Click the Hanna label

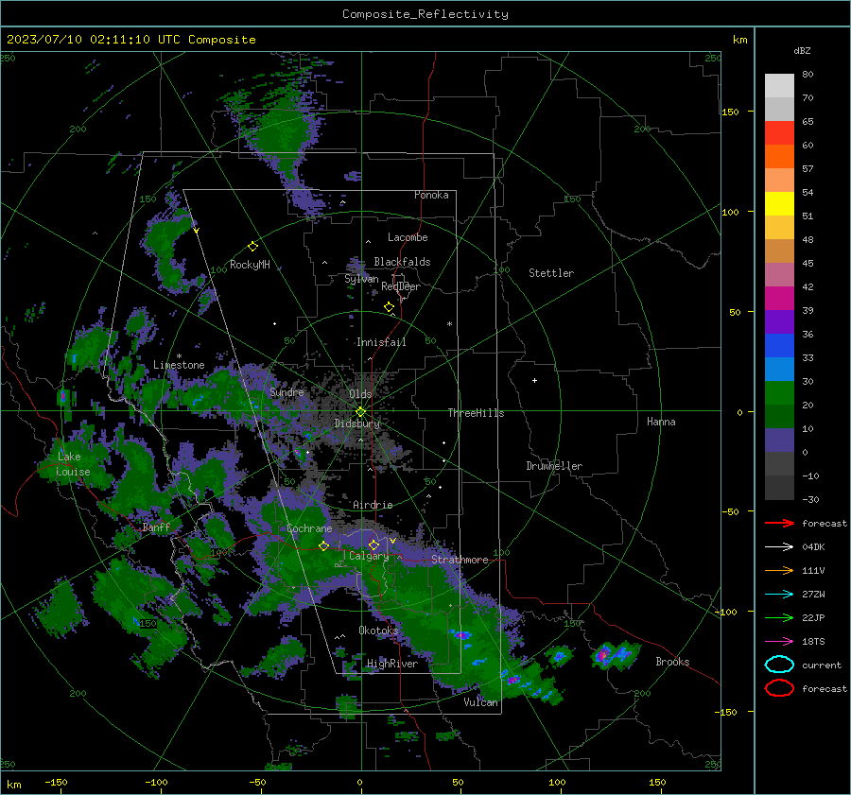coord(661,422)
